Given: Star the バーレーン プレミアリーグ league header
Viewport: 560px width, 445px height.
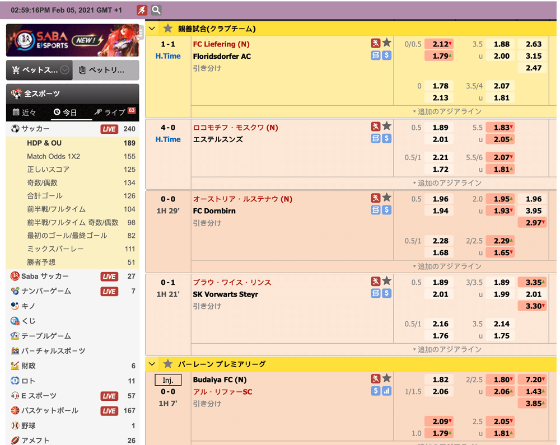Looking at the screenshot, I should (x=167, y=364).
